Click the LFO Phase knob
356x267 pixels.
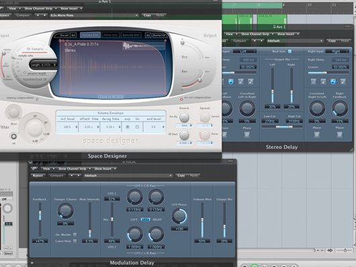click(x=179, y=217)
